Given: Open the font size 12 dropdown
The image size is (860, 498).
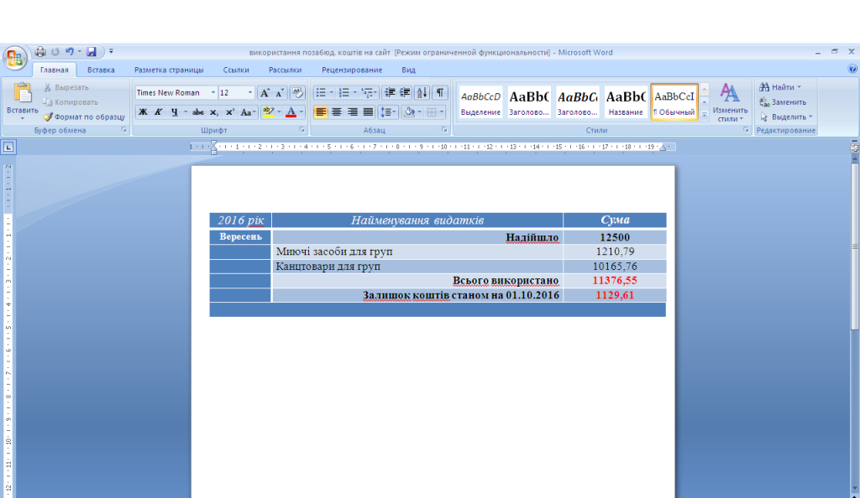Looking at the screenshot, I should (249, 92).
